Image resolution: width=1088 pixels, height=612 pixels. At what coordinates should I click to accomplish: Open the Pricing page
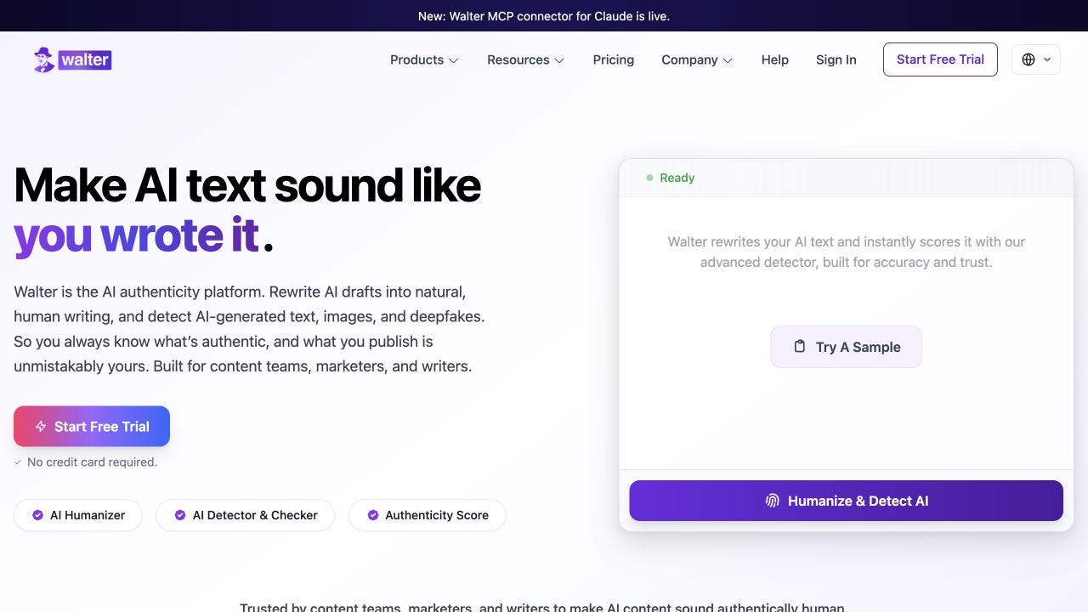point(614,59)
